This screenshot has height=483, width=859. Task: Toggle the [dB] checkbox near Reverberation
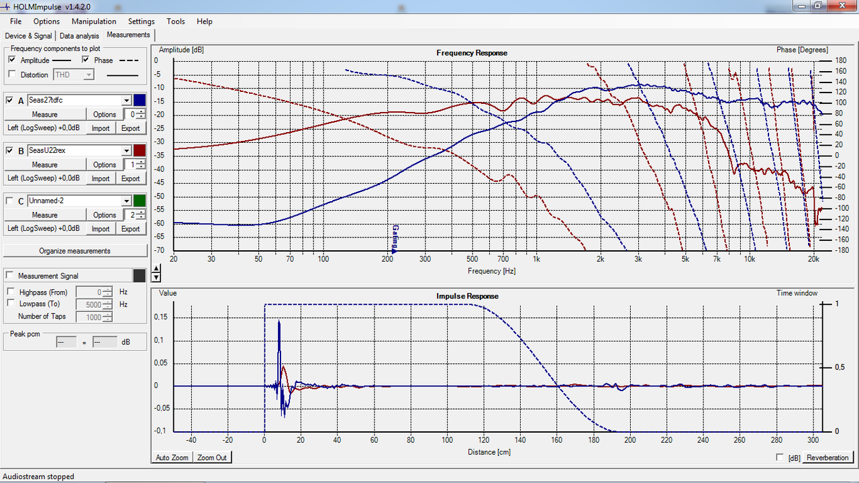(779, 458)
